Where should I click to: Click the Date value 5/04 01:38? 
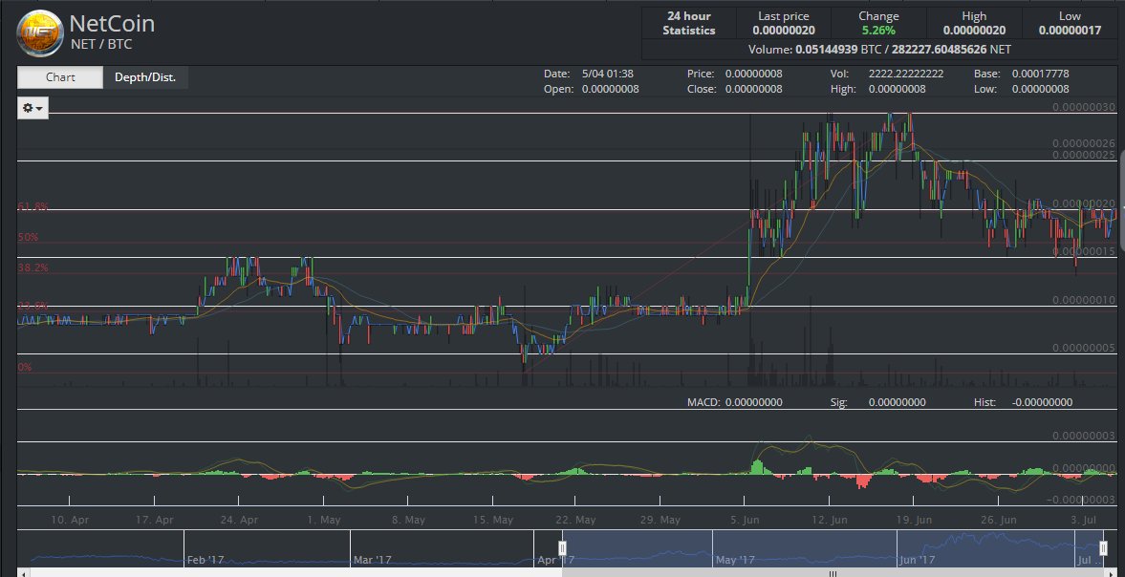609,74
